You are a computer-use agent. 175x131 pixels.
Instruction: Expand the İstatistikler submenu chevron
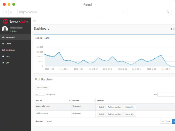click(x=28, y=50)
